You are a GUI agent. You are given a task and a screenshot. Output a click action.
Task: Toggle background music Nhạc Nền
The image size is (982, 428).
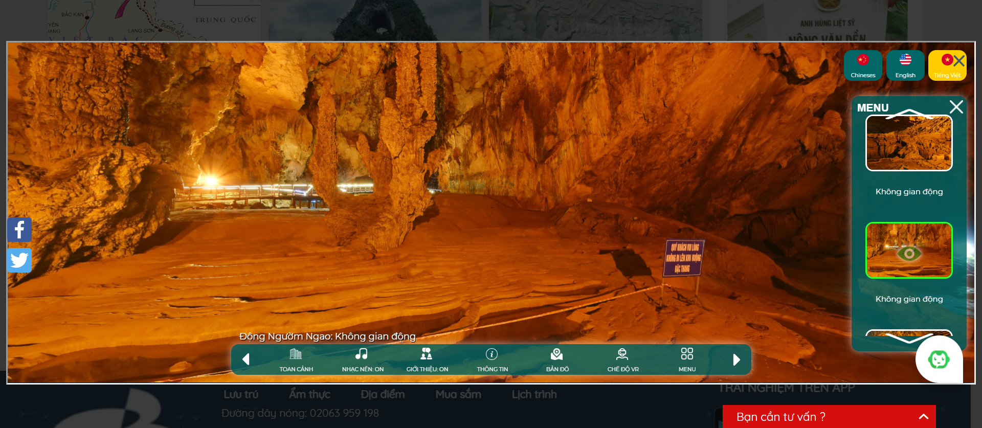pos(362,359)
